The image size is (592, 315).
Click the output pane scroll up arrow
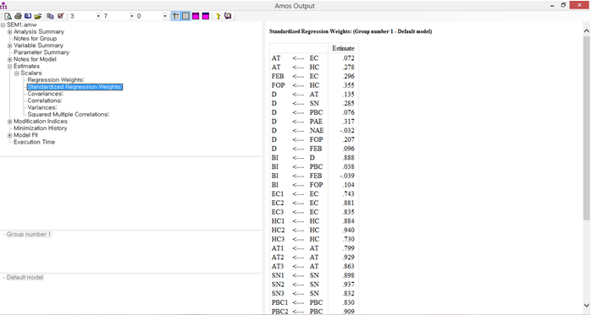tap(587, 31)
